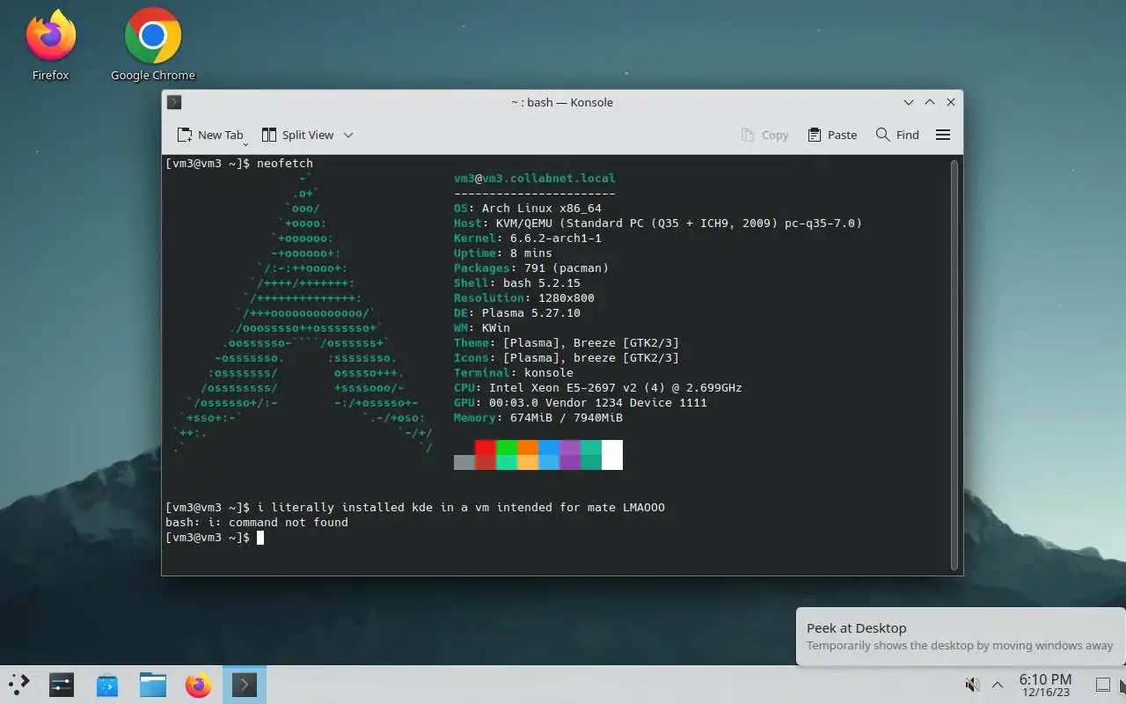Click the '791 (pacman)' packages text
The image size is (1126, 704).
coord(567,268)
